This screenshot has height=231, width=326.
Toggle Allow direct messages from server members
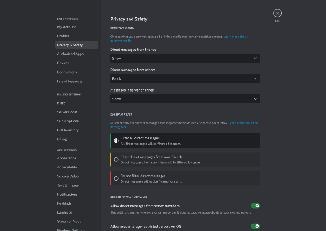[x=255, y=206]
